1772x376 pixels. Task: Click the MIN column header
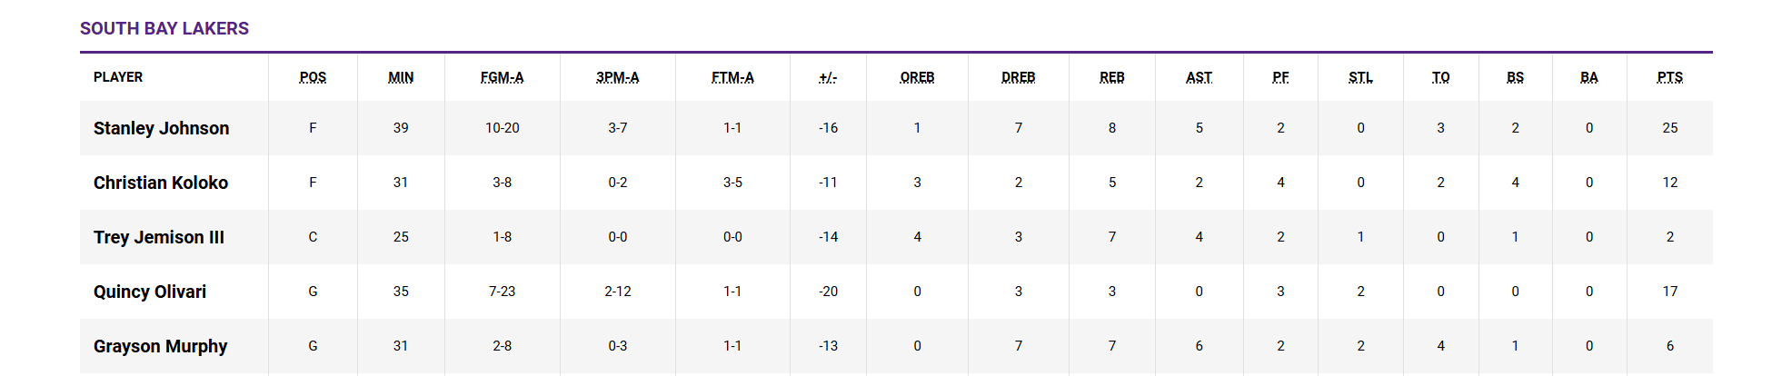point(401,77)
